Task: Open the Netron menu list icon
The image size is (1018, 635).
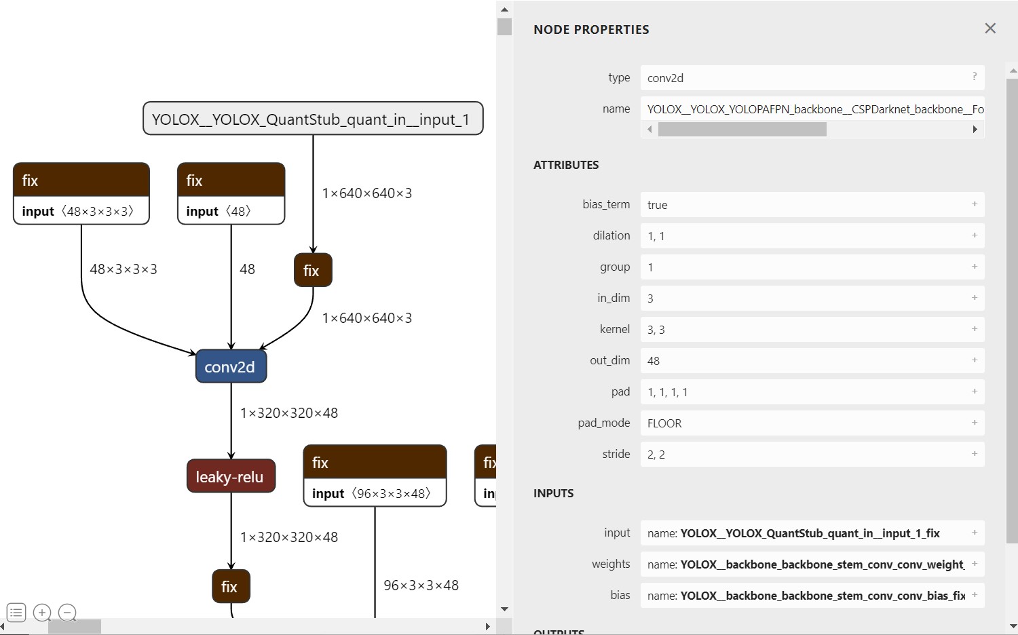Action: pyautogui.click(x=16, y=613)
